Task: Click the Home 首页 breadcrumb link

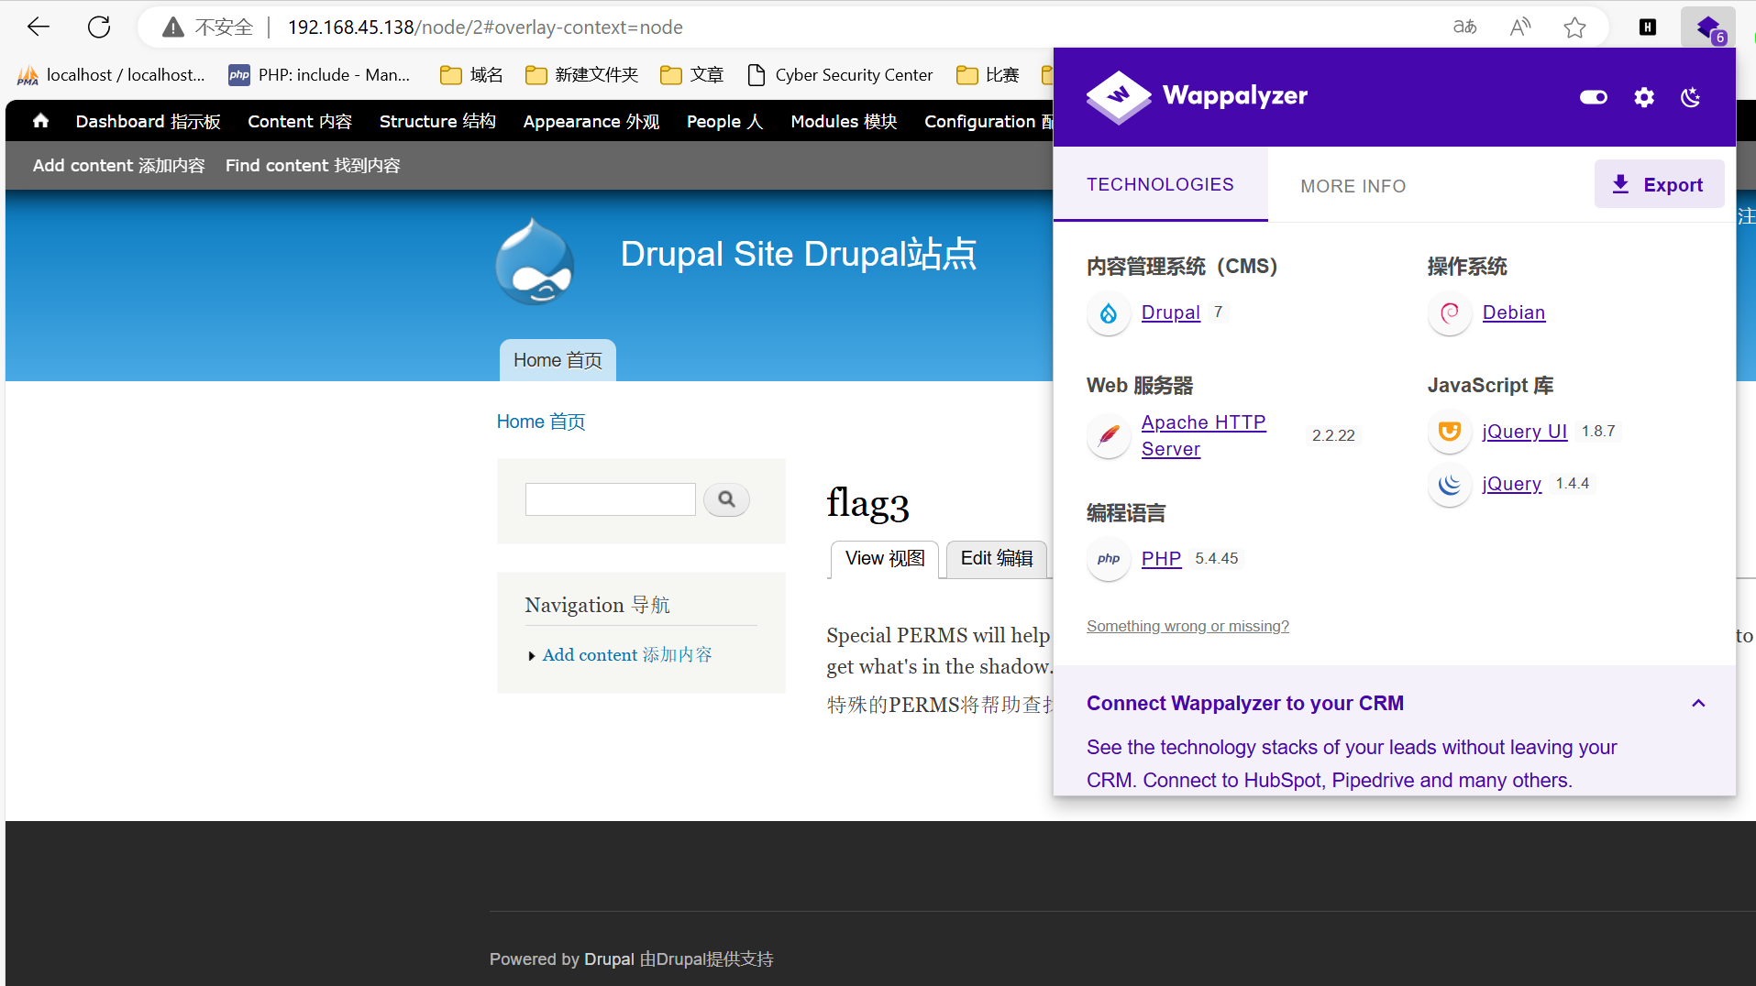Action: pos(541,422)
